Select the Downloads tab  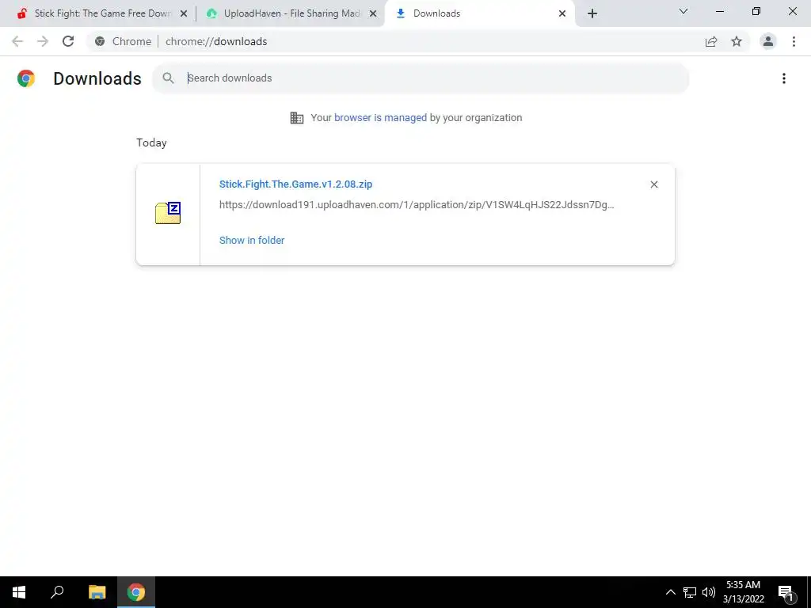(x=480, y=13)
